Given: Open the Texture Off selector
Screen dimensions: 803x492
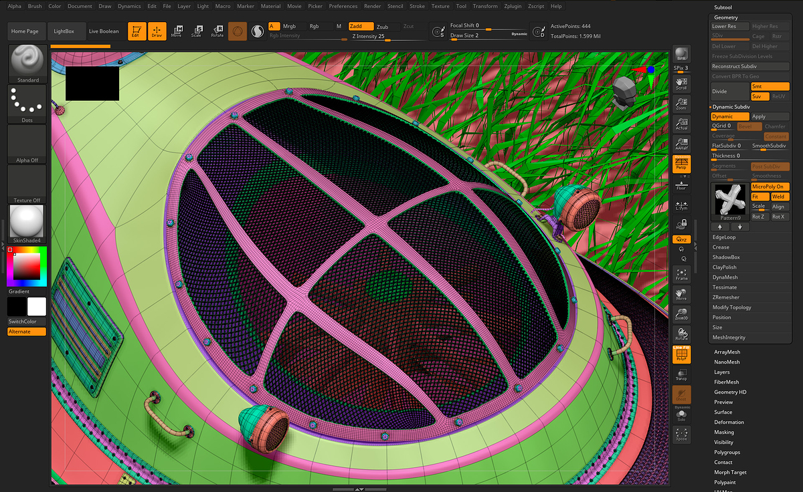Looking at the screenshot, I should click(x=27, y=184).
